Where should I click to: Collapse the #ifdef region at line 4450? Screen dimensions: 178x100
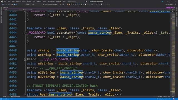(25, 59)
